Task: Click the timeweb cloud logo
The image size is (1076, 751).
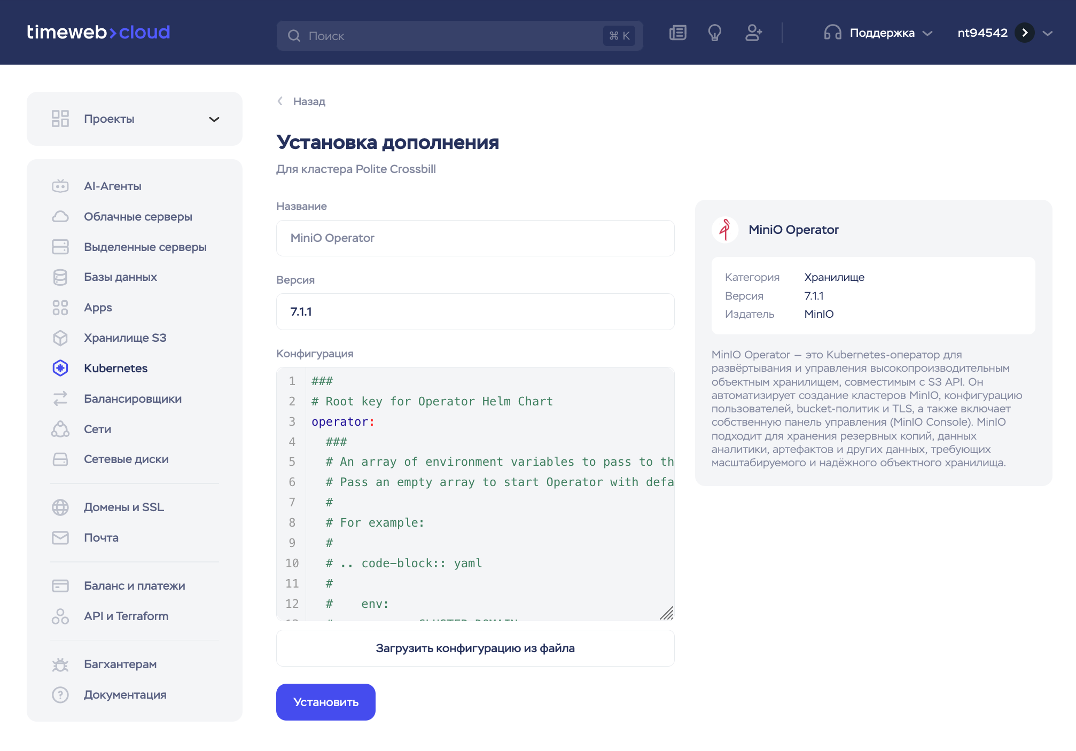Action: click(98, 32)
